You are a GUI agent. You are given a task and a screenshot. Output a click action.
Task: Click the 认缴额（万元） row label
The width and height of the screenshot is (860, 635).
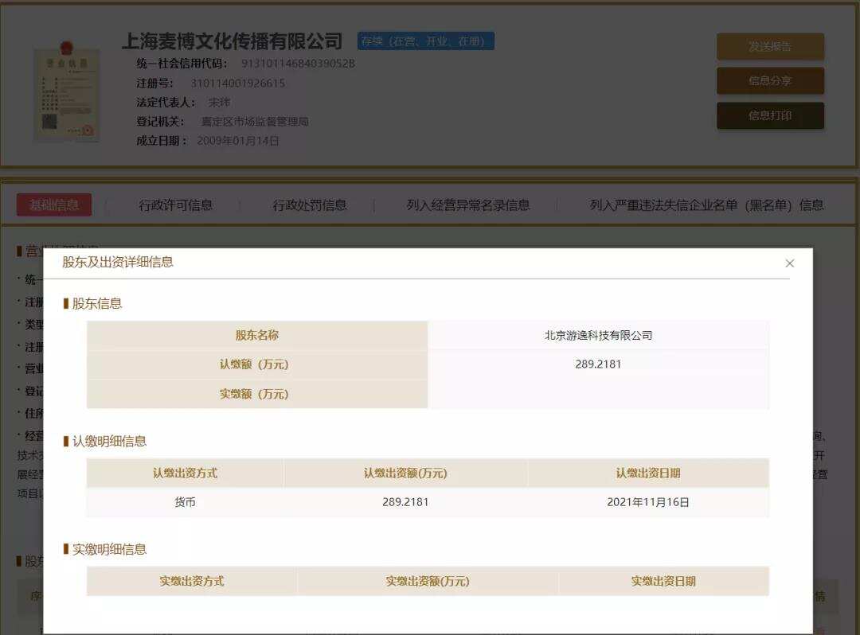tap(255, 364)
